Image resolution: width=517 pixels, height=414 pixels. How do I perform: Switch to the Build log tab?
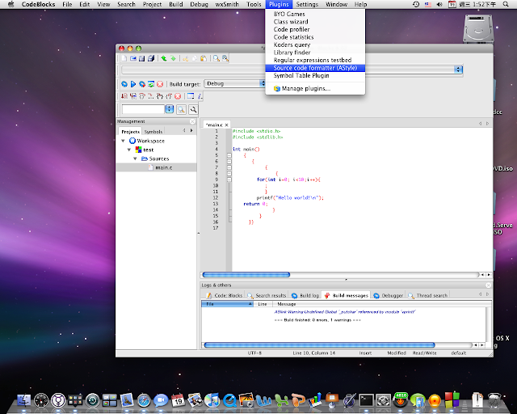(305, 295)
